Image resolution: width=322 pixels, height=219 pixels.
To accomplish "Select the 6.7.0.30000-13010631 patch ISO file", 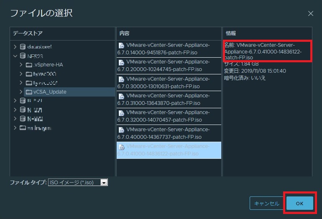I will click(x=169, y=82).
